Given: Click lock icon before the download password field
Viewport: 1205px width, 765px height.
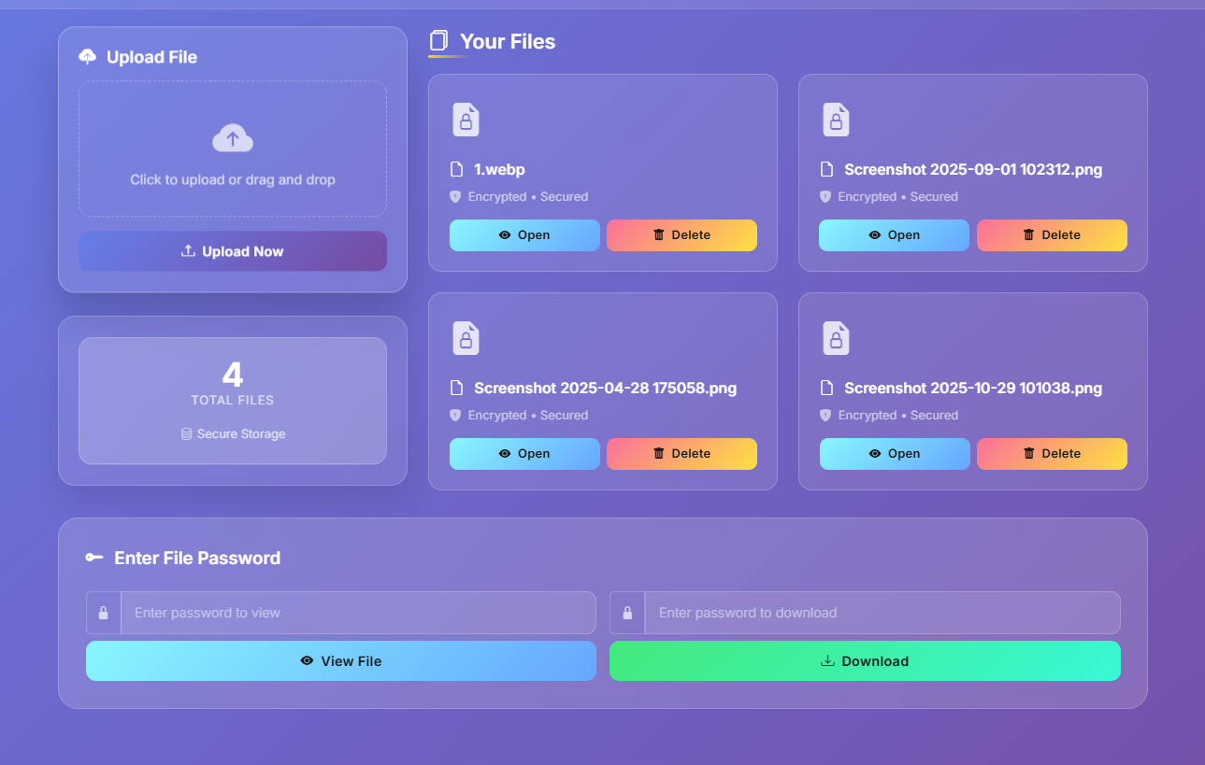Looking at the screenshot, I should (627, 613).
